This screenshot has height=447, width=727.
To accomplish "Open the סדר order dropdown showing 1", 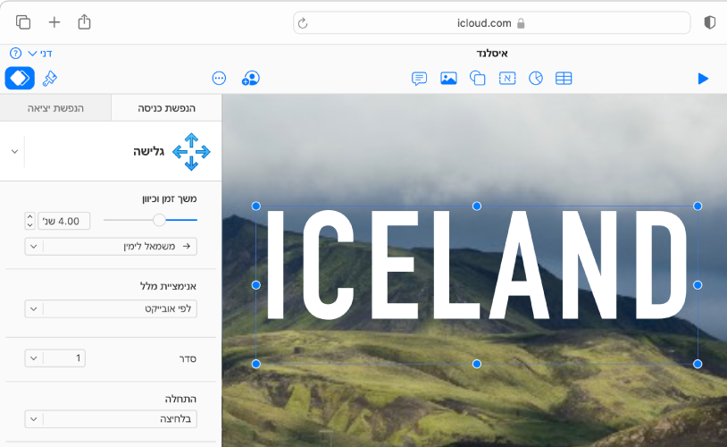I will 54,358.
